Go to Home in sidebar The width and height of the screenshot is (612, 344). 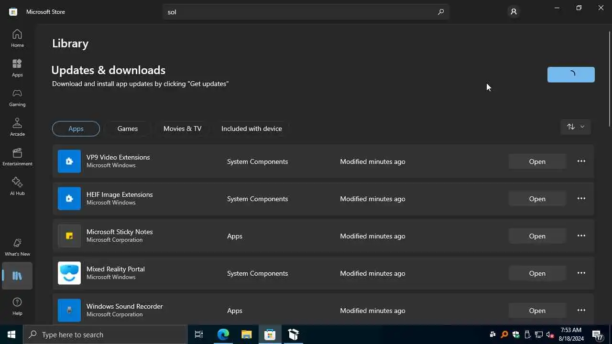pyautogui.click(x=17, y=38)
